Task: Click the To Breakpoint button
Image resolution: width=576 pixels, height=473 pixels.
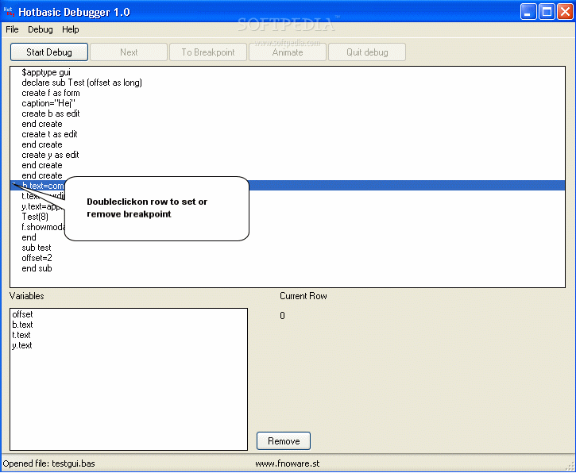Action: tap(208, 52)
